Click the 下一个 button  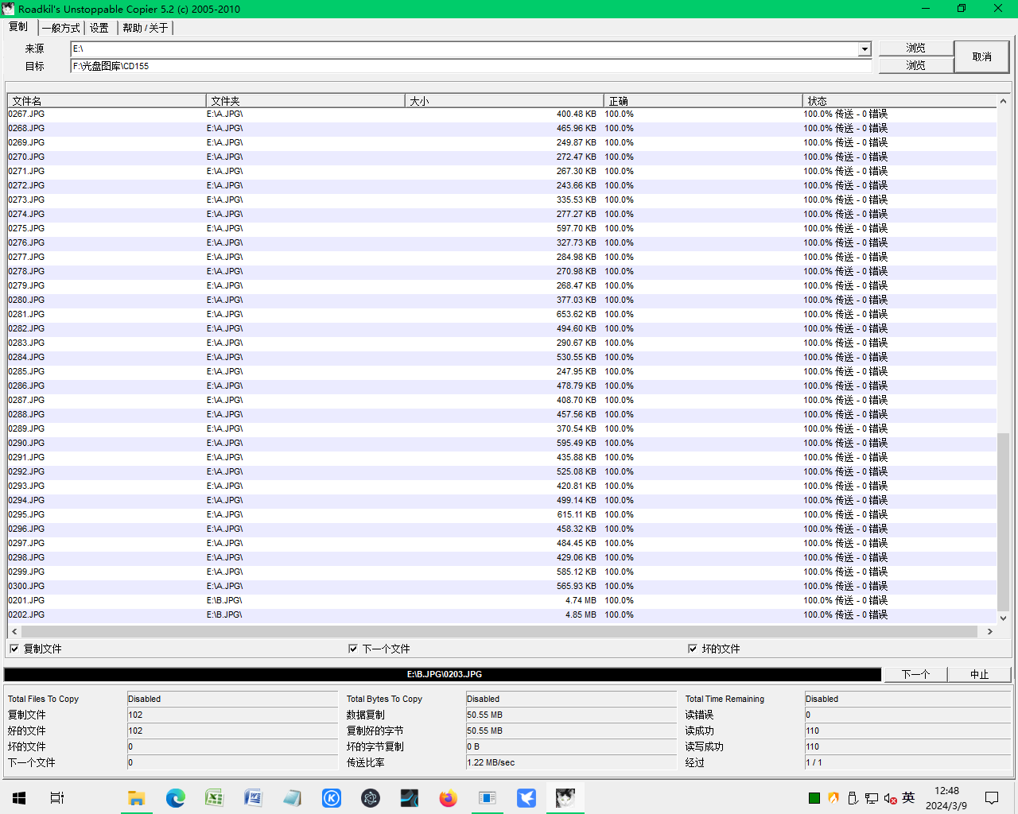coord(915,674)
